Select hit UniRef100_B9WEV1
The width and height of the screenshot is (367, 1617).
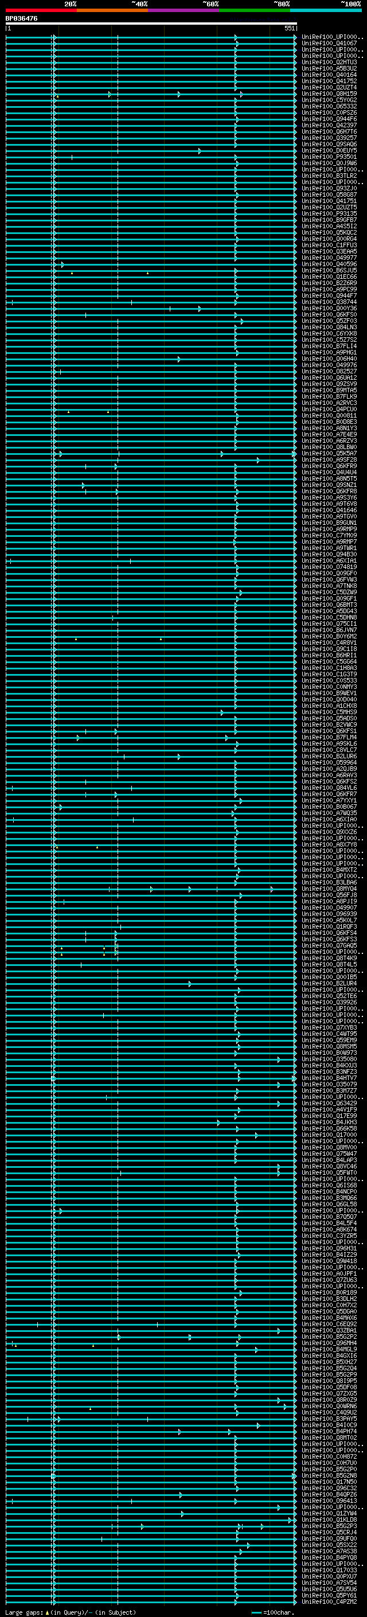[x=329, y=693]
